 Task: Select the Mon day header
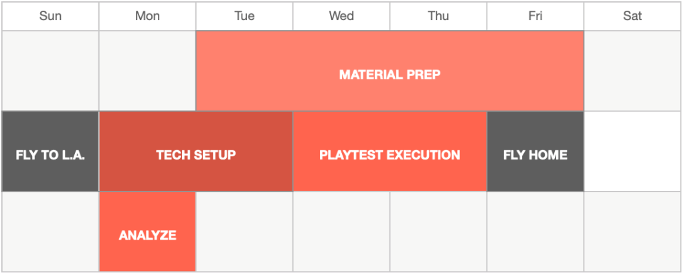(147, 16)
